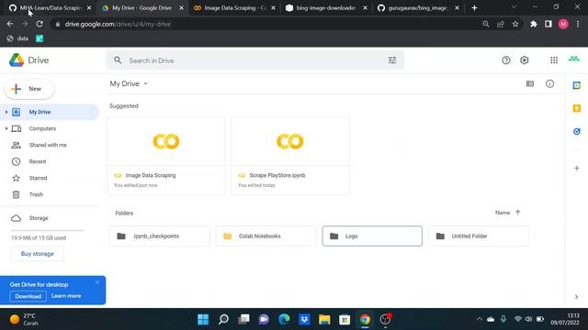Click the New button
The height and width of the screenshot is (330, 588).
click(x=29, y=89)
